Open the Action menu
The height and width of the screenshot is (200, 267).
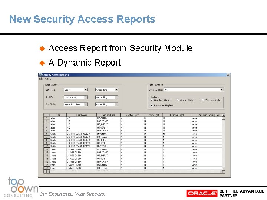(48, 79)
